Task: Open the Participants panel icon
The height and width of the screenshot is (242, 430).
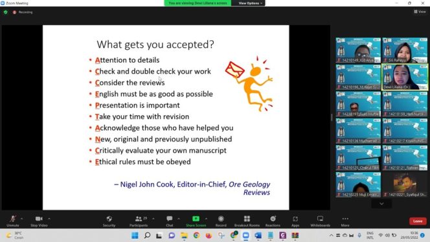Action: [x=139, y=219]
